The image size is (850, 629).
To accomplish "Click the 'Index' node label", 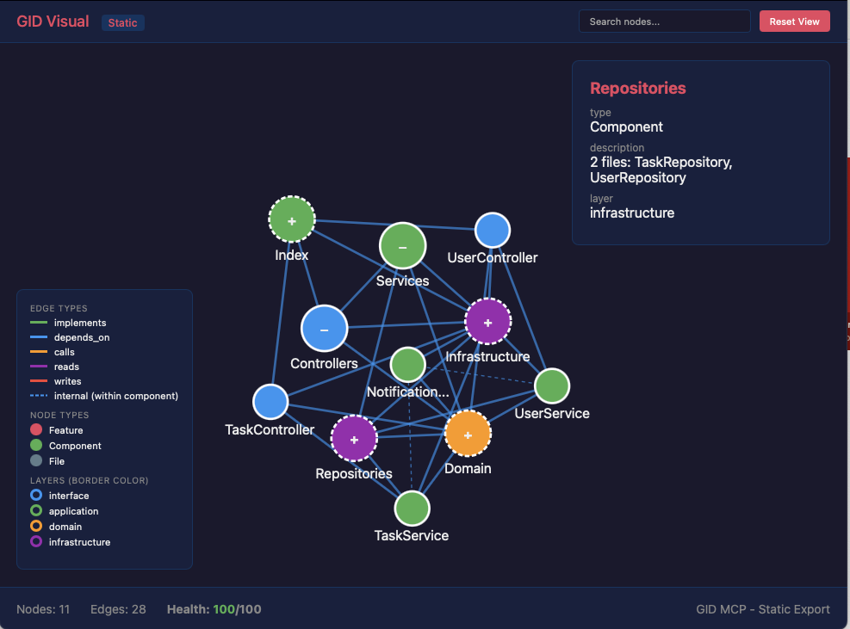I will pyautogui.click(x=292, y=256).
